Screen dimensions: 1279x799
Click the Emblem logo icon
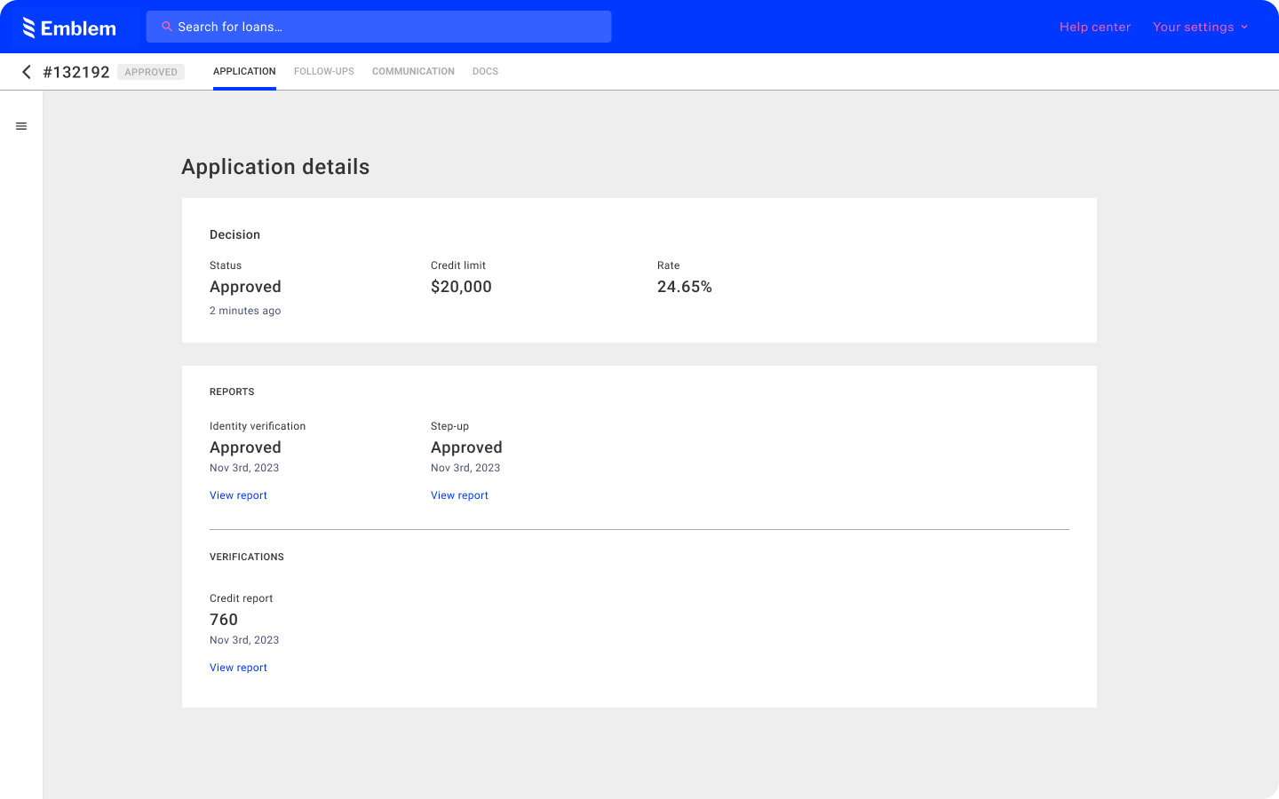pyautogui.click(x=30, y=27)
